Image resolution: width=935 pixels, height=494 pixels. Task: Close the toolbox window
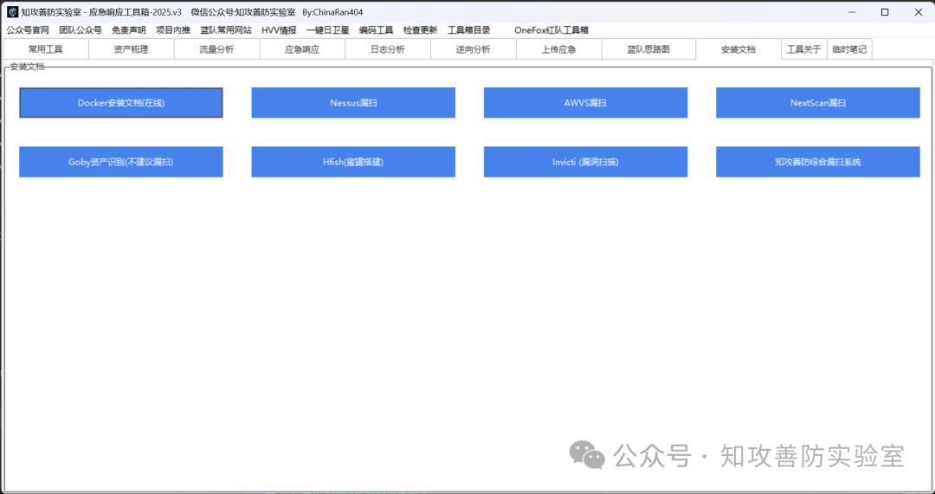pyautogui.click(x=918, y=12)
